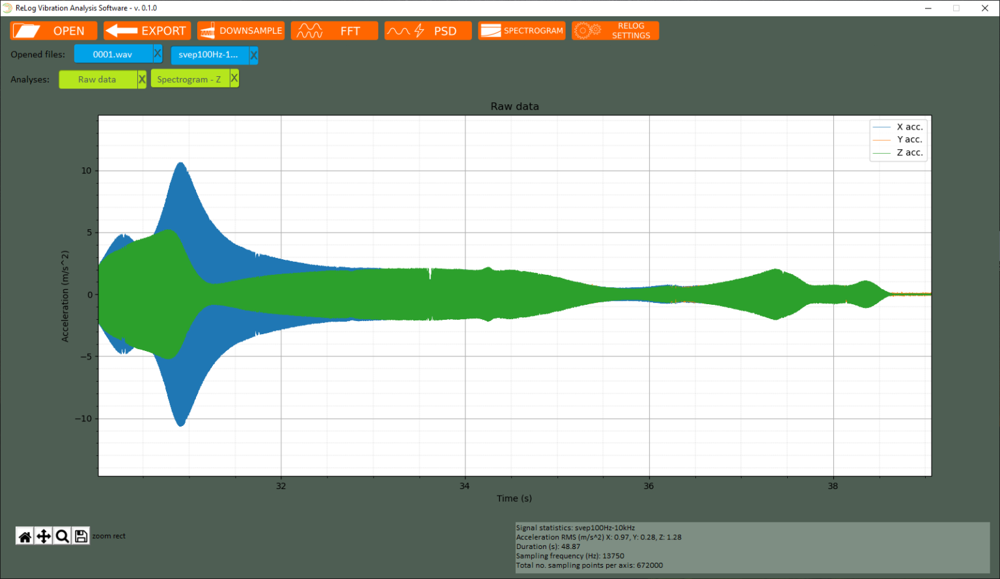Viewport: 1000px width, 579px height.
Task: Reset plot view with home icon
Action: [x=25, y=536]
